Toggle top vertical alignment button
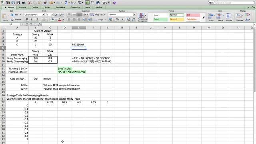Screen dimensions: 256x144 point(69,14)
